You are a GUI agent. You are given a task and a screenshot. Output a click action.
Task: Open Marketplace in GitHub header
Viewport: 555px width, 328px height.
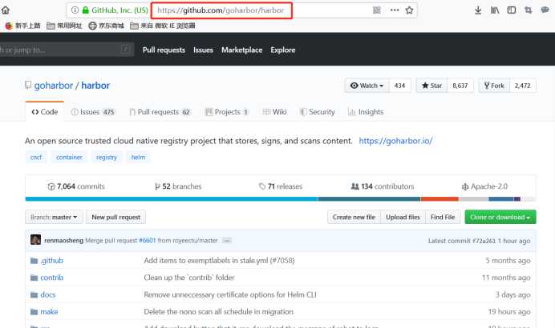[x=242, y=50]
